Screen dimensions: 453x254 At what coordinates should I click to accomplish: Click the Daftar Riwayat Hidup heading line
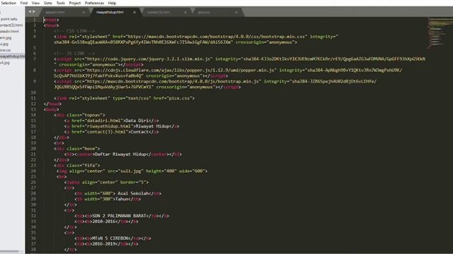[x=122, y=155]
